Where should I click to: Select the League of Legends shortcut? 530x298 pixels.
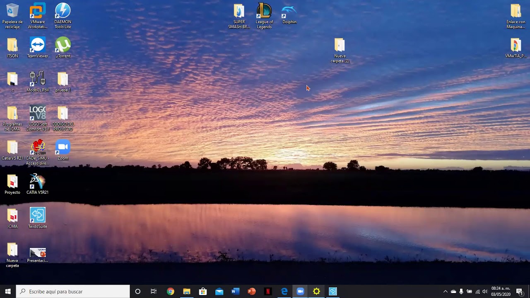[264, 16]
